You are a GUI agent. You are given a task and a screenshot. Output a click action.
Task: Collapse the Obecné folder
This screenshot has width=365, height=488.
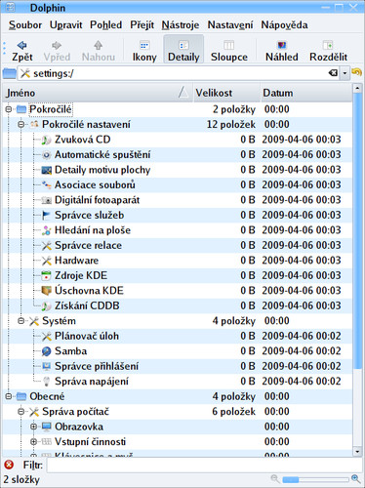(x=9, y=396)
